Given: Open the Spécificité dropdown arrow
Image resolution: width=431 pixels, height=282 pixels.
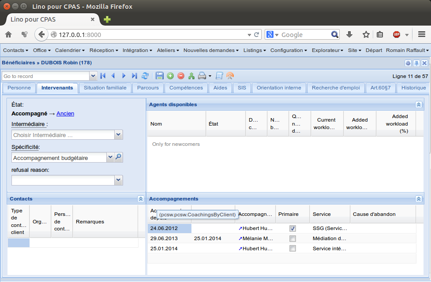Looking at the screenshot, I should (x=110, y=157).
